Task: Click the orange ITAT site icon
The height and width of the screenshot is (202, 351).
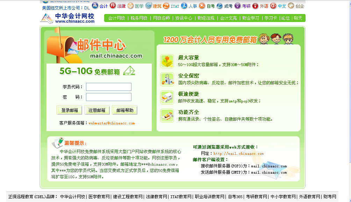Action: click(166, 6)
